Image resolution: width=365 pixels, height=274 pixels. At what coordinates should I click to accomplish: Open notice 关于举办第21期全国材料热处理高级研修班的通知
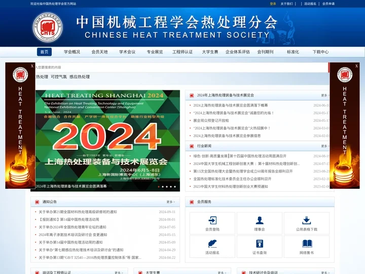click(78, 212)
